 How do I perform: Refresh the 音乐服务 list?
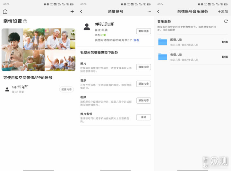tap(226, 21)
